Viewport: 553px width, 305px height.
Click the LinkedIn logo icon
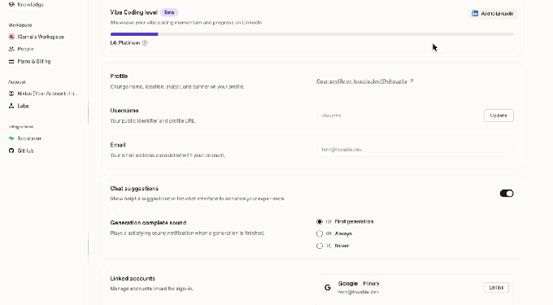coord(475,13)
